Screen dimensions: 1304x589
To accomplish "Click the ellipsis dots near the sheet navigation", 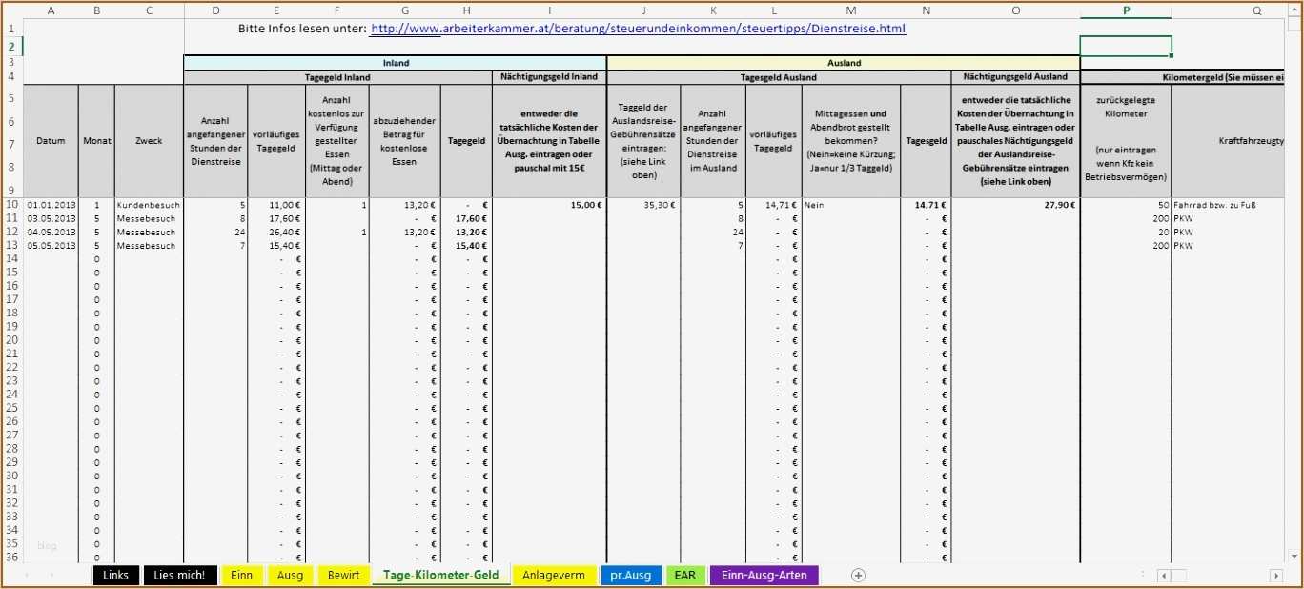I will 1140,575.
